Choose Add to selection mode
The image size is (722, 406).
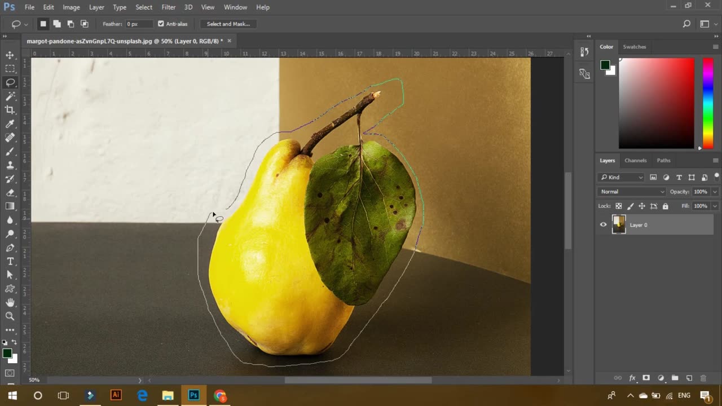point(57,24)
